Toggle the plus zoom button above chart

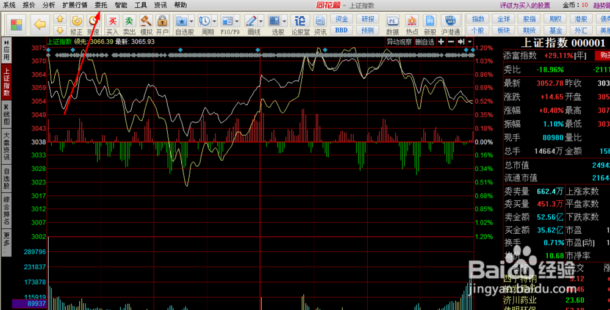tap(441, 41)
